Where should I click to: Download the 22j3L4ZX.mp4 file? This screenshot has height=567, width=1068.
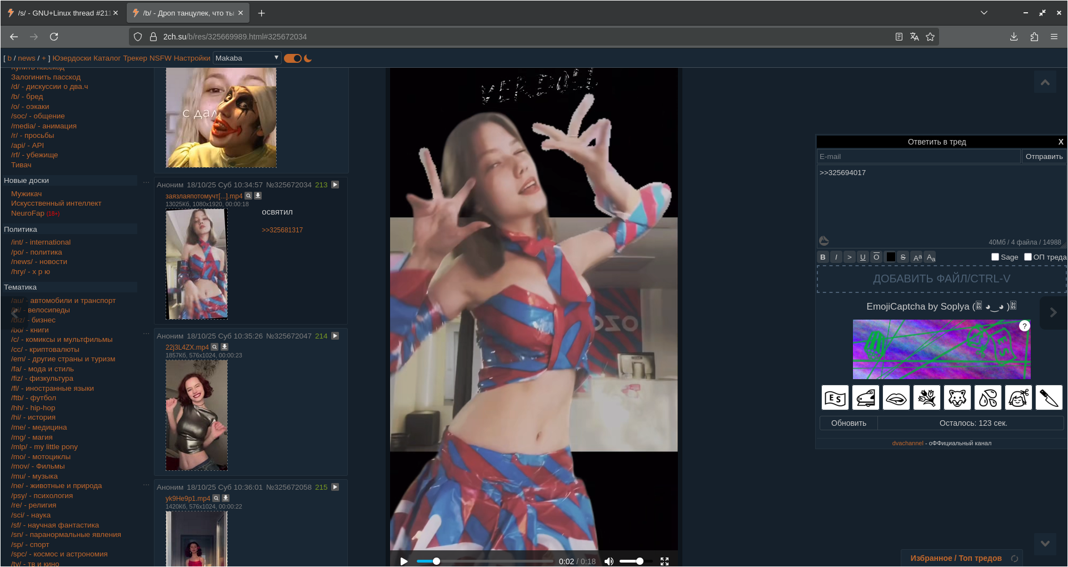(224, 347)
